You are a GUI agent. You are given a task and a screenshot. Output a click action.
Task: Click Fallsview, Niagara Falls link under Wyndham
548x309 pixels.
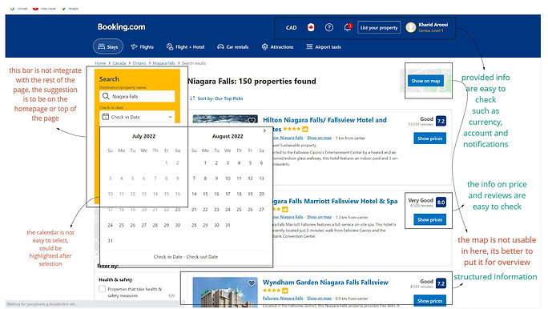283,298
